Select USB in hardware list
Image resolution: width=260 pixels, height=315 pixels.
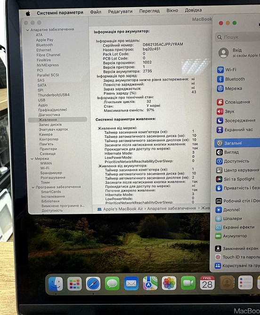tap(41, 100)
